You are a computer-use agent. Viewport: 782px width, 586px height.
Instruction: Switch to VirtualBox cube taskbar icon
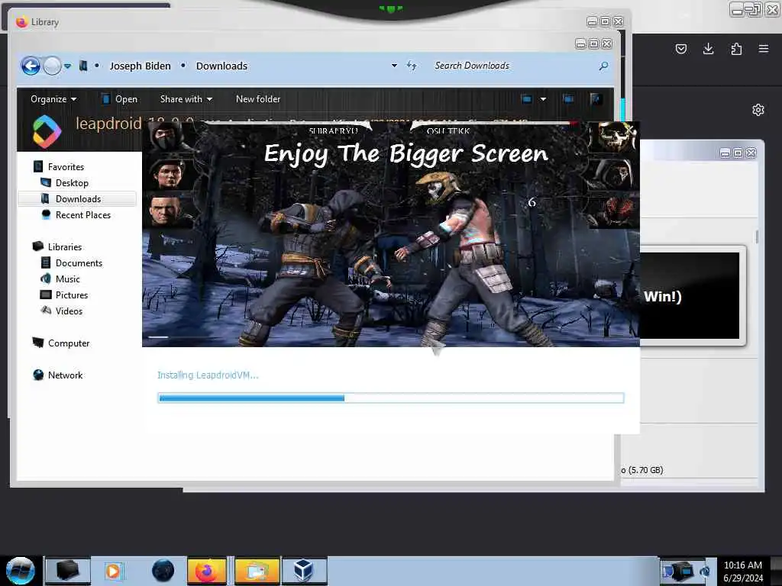pos(304,571)
